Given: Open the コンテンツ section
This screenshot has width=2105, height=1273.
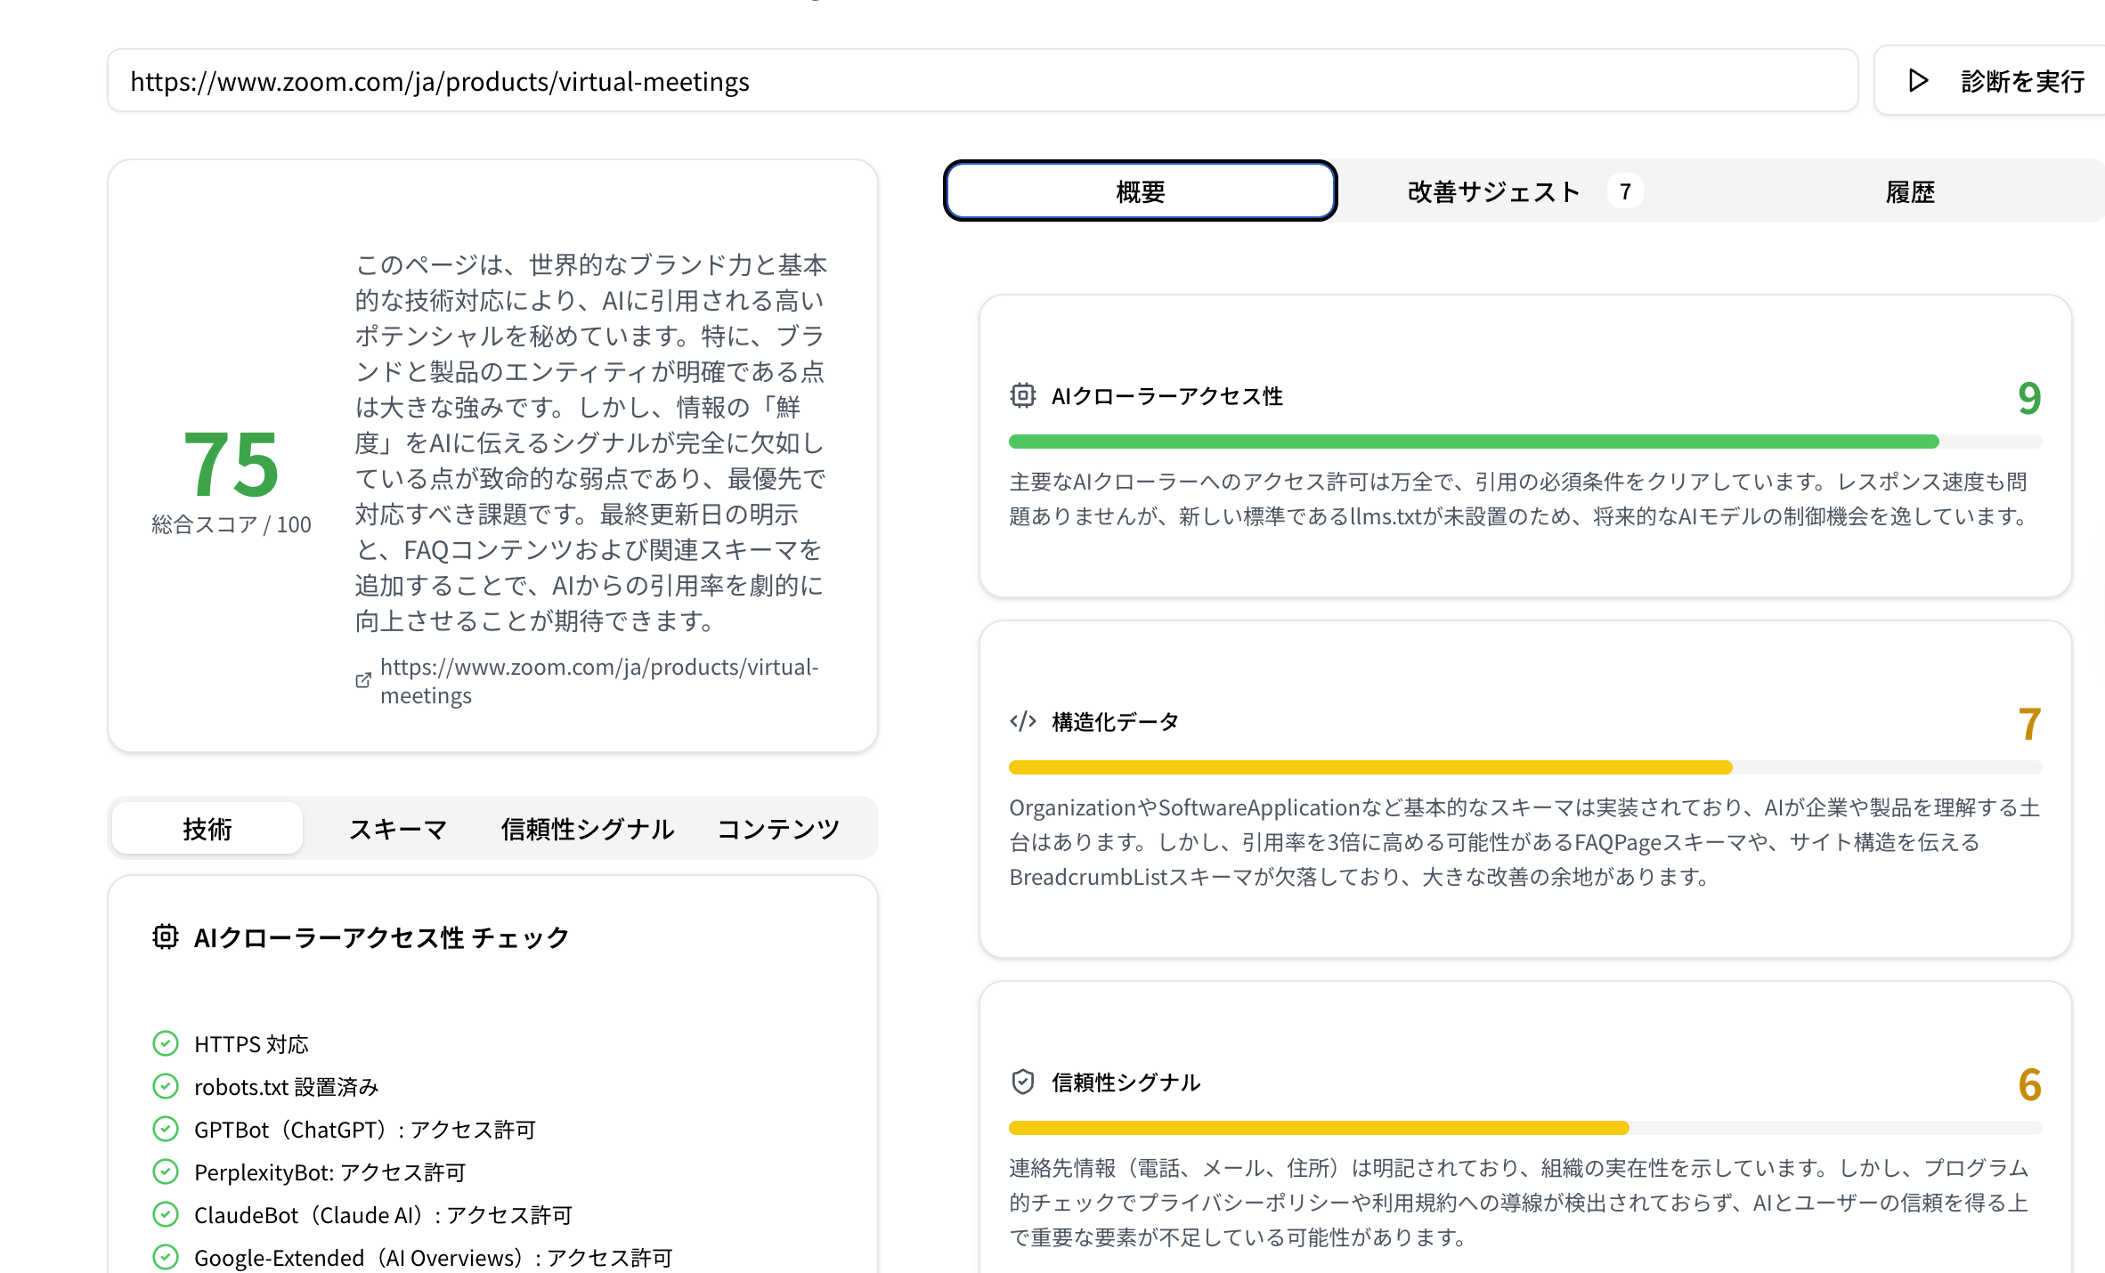Looking at the screenshot, I should (x=777, y=828).
